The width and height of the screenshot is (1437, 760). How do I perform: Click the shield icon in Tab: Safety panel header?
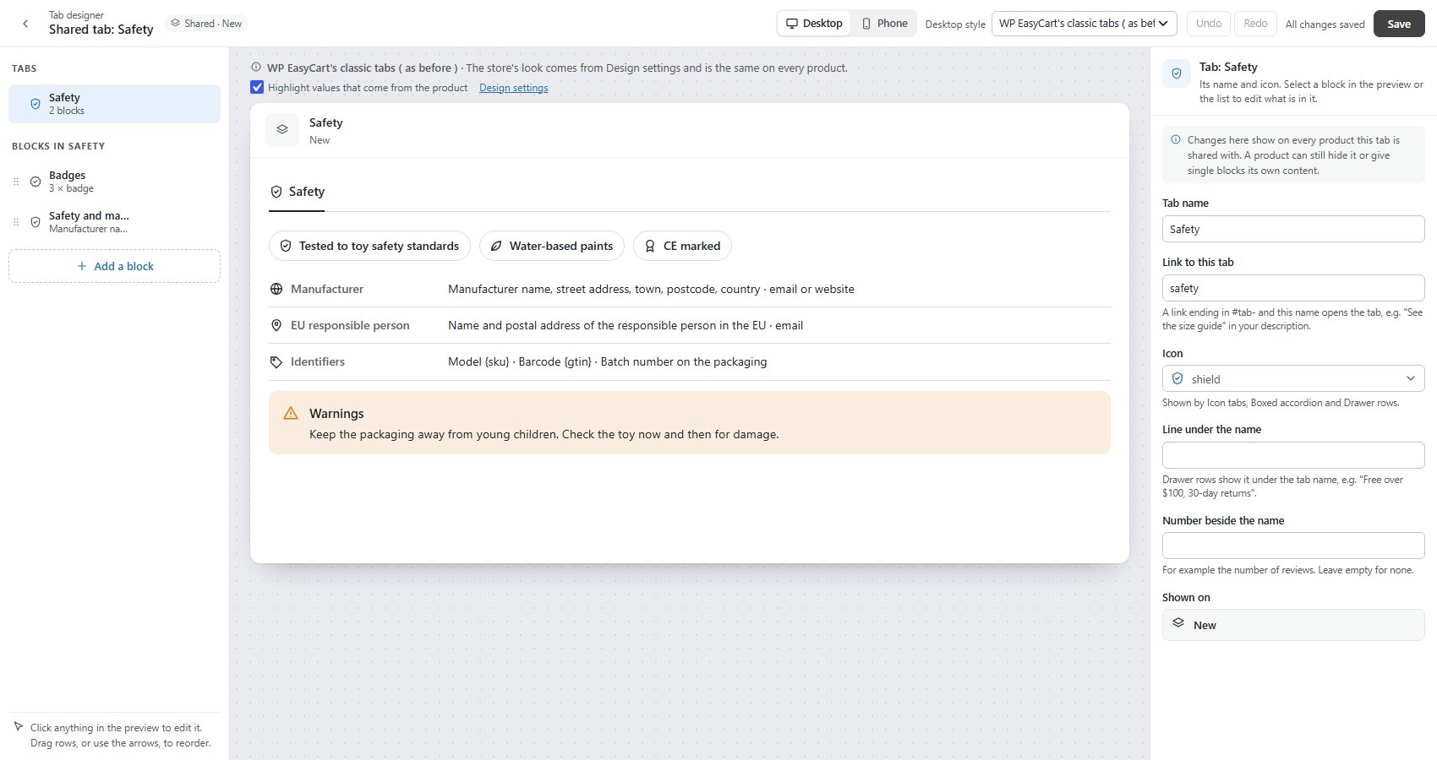(1177, 73)
